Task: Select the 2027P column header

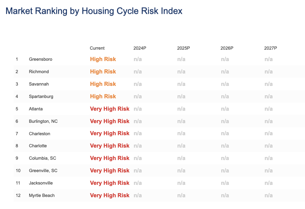Action: pos(271,48)
